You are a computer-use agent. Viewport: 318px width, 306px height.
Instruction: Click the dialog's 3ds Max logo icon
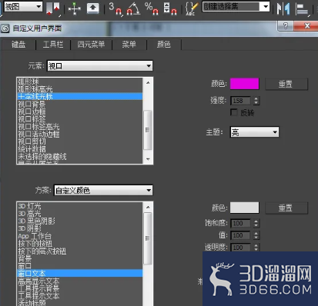(5, 28)
